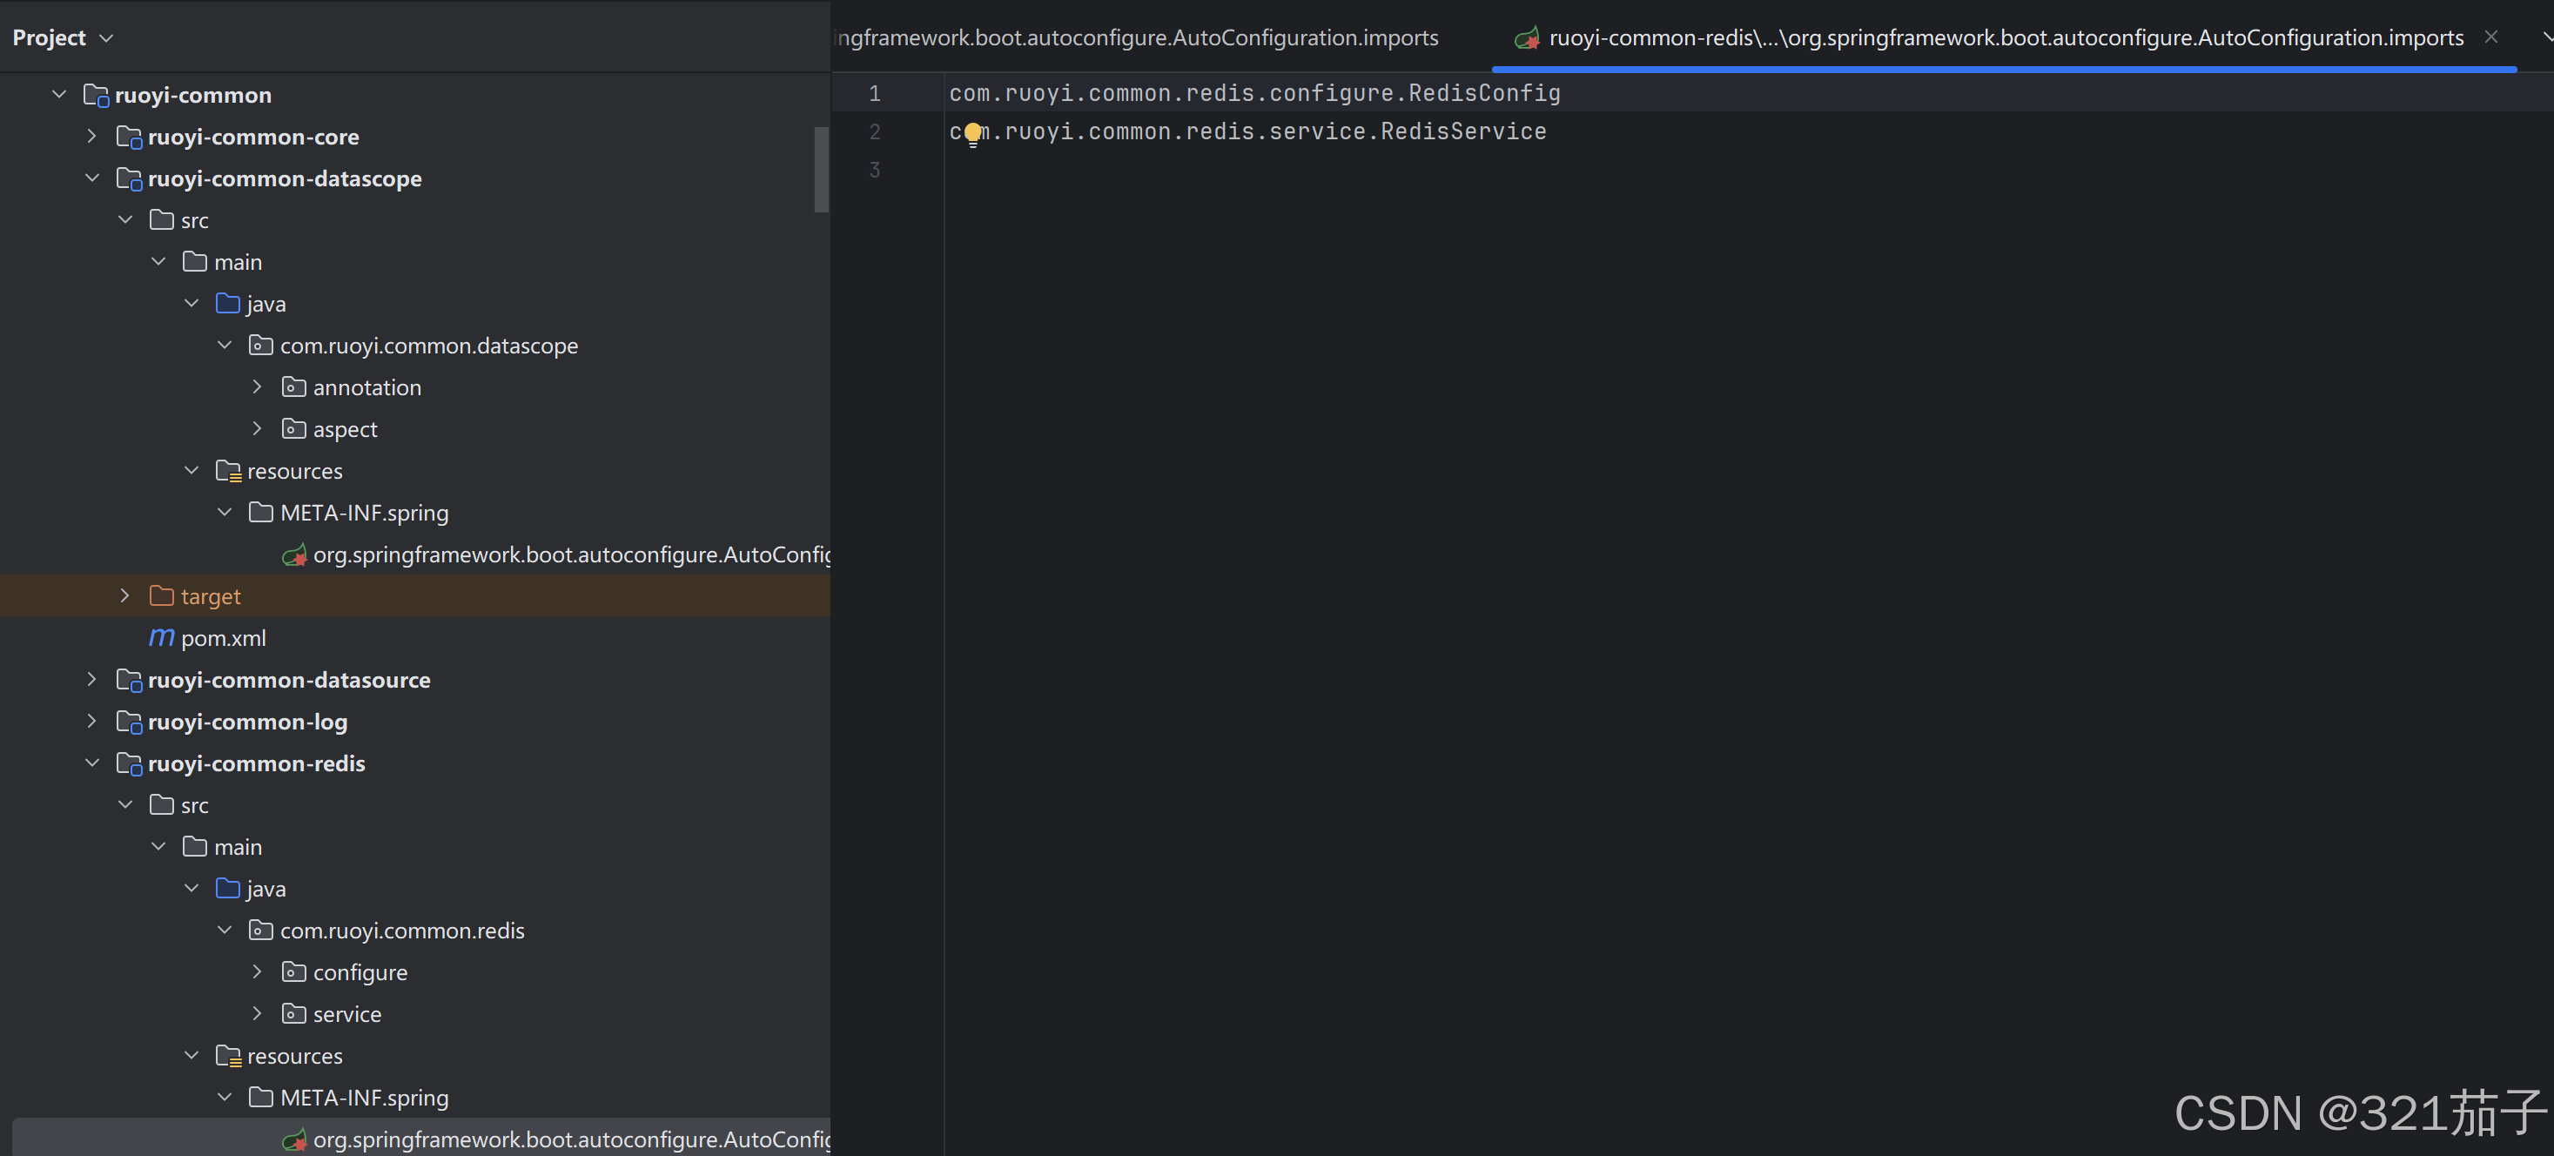Click the Spring imports file icon under datascope
The image size is (2554, 1156).
(293, 555)
